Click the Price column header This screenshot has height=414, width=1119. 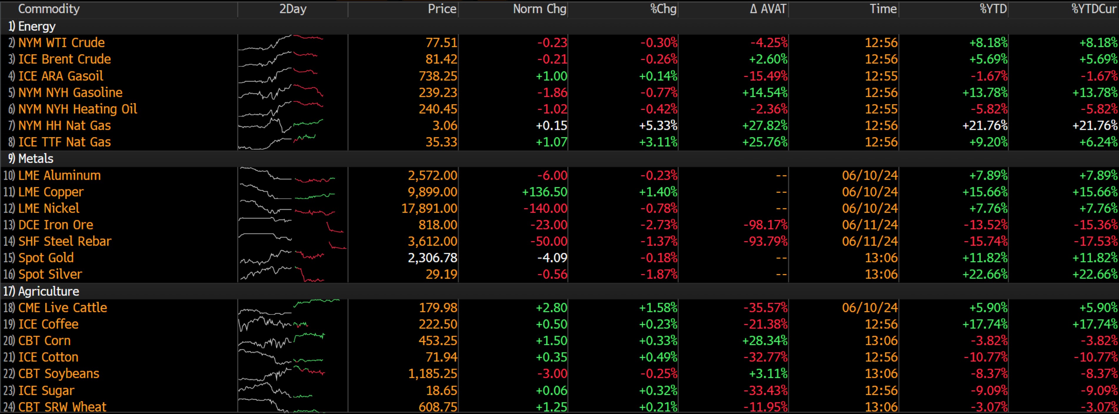click(442, 9)
